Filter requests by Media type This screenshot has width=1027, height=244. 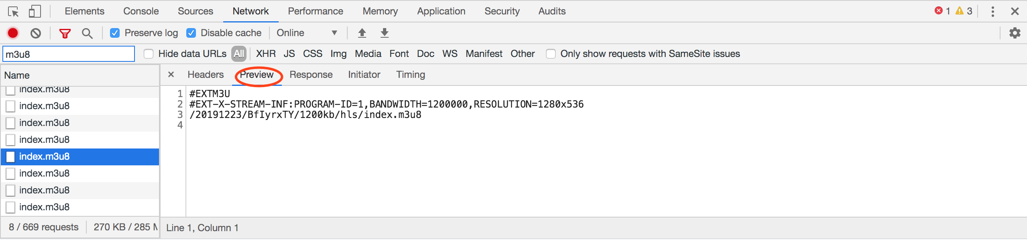[368, 54]
